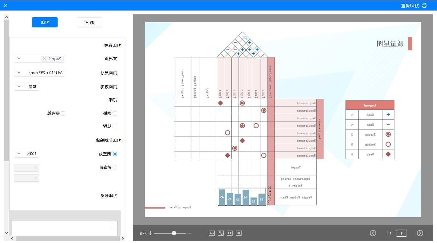Click the Weak diamond symbol in Legend
Screen dimensions: 437x243
[388, 154]
